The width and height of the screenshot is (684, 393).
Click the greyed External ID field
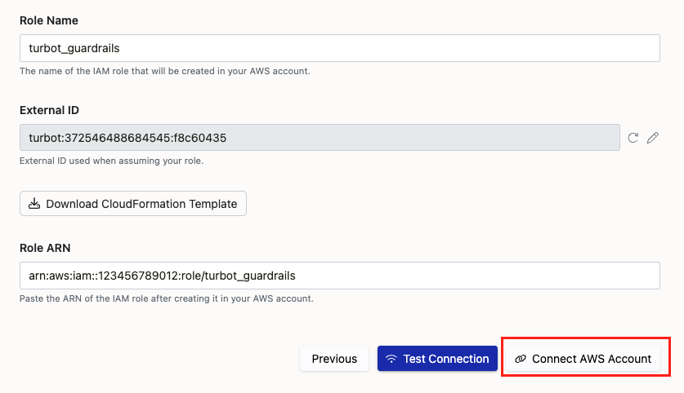320,138
